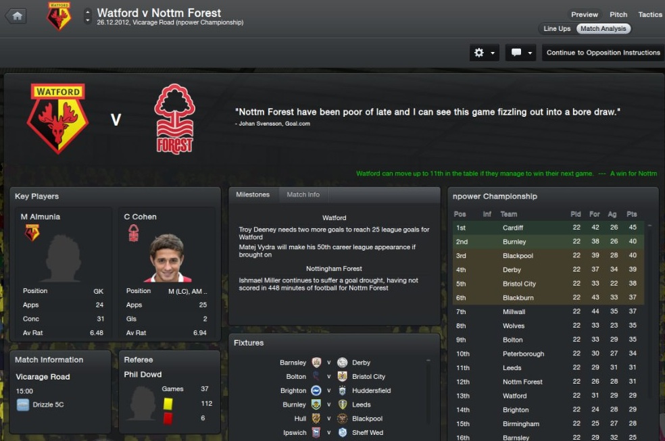The height and width of the screenshot is (441, 665).
Task: Open the Pitch tab
Action: (618, 14)
